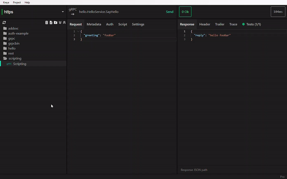Fold the request JSON at line 1

pos(78,31)
